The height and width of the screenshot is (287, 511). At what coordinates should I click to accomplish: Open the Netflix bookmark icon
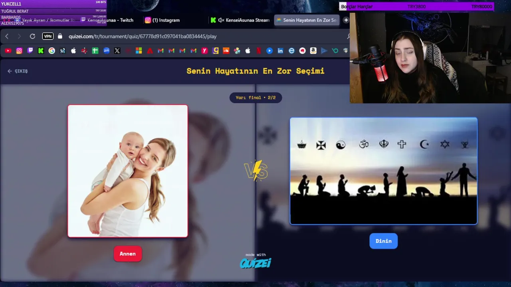(x=259, y=51)
